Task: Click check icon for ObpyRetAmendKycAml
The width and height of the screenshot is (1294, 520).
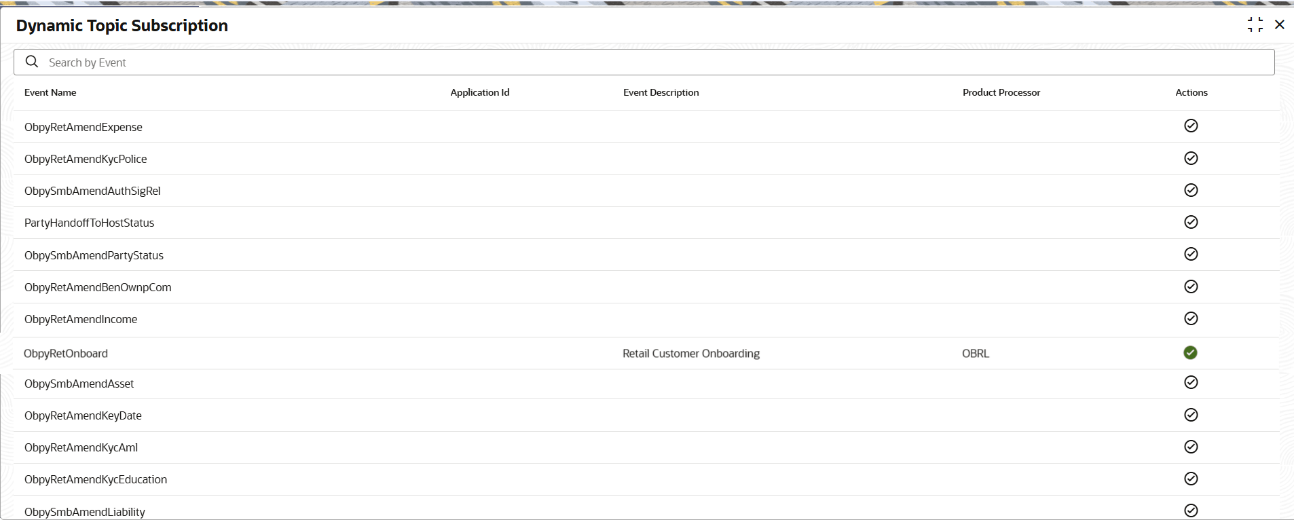Action: pyautogui.click(x=1191, y=447)
